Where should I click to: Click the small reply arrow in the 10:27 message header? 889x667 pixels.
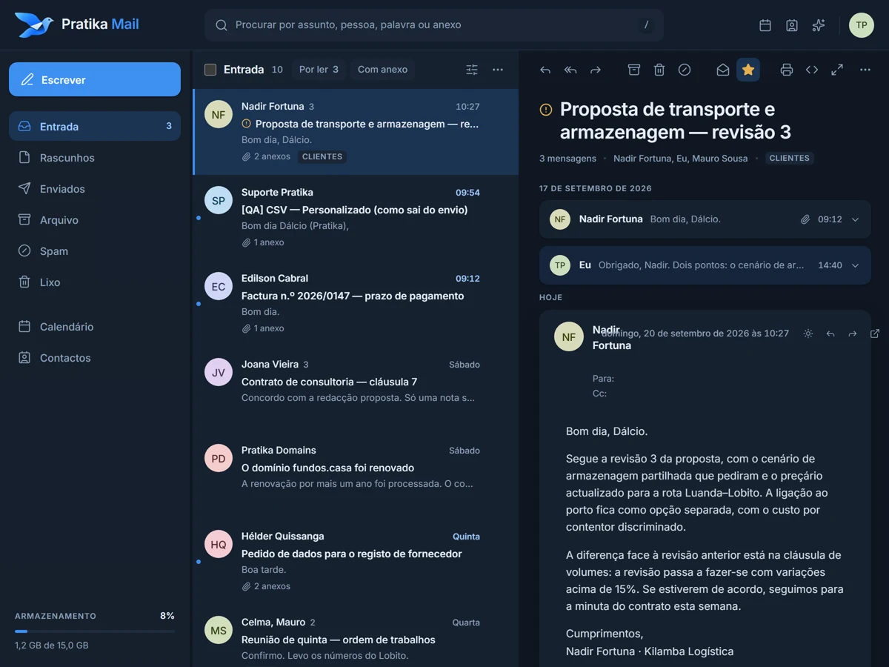point(830,333)
